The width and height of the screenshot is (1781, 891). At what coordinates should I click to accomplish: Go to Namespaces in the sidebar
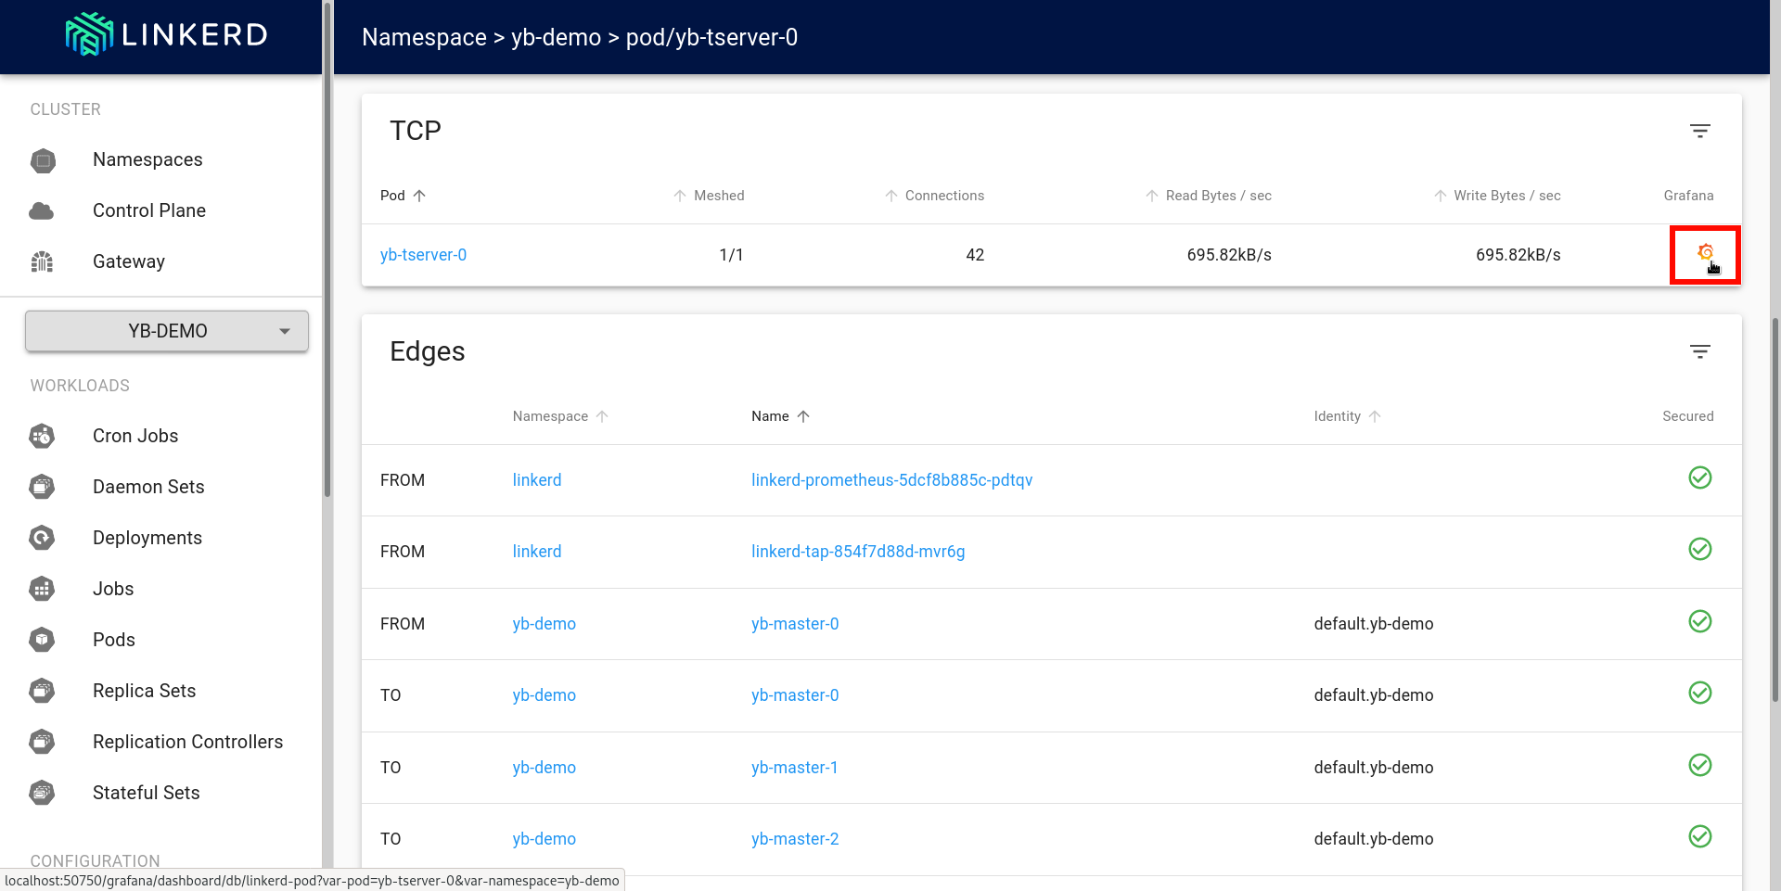[147, 159]
